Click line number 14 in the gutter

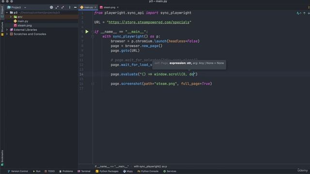coord(81,74)
